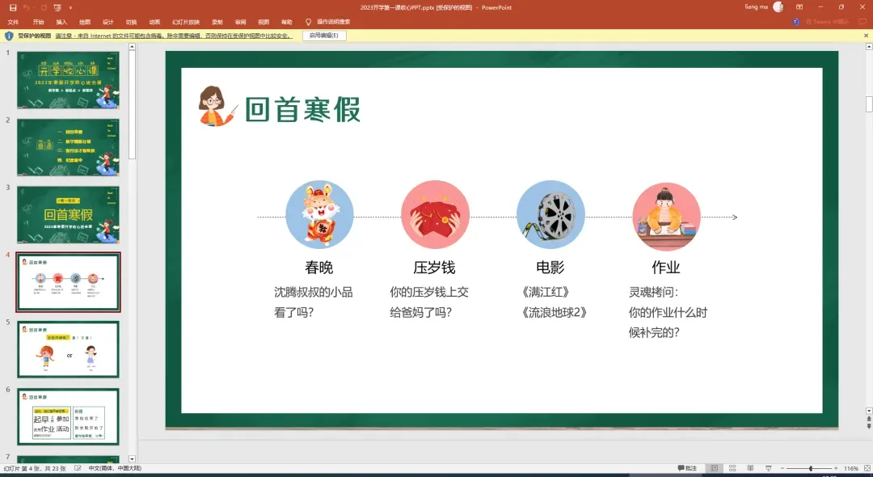The width and height of the screenshot is (873, 477).
Task: Click the slide editor vertical scrollbar handle
Action: pyautogui.click(x=868, y=104)
